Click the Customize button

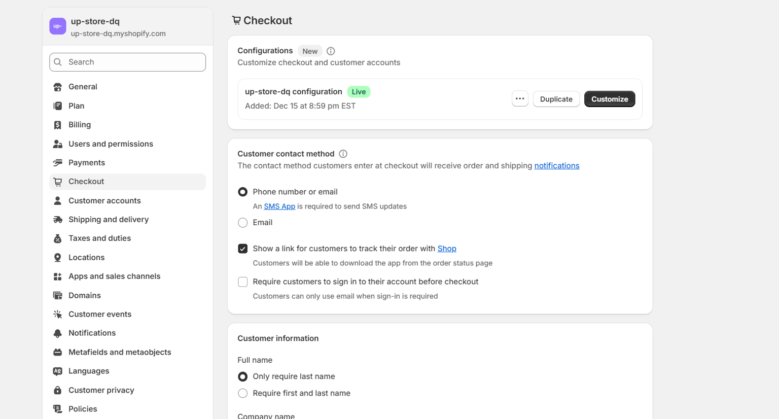tap(609, 99)
